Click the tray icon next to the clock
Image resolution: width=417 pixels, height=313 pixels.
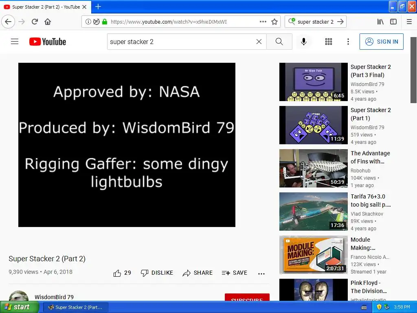pos(386,307)
